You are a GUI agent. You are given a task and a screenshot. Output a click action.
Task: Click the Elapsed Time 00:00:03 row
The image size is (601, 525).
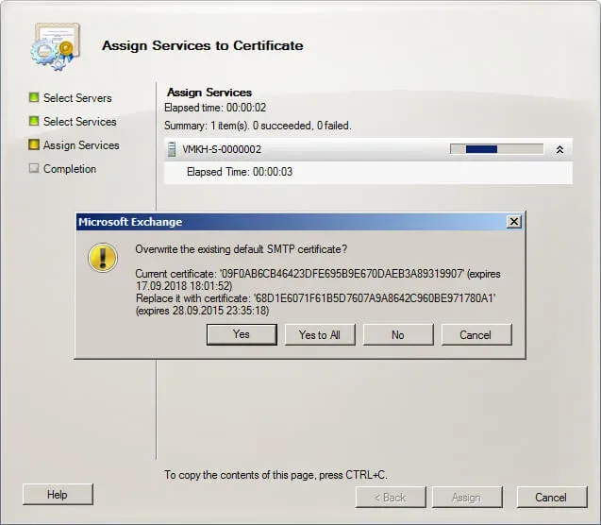(368, 172)
